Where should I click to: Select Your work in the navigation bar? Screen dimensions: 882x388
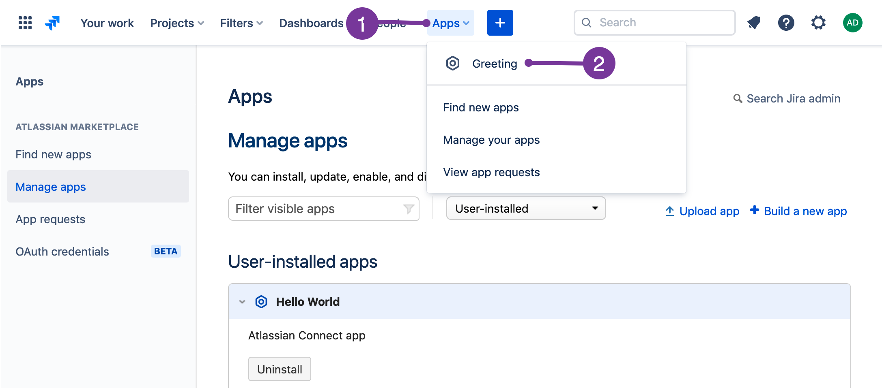(x=107, y=23)
